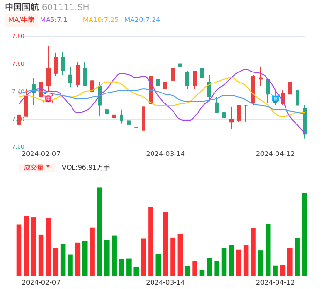Image resolution: width=327 pixels, height=289 pixels.
Task: Click the 2024-02-07 date label under volume chart
Action: pos(41,282)
